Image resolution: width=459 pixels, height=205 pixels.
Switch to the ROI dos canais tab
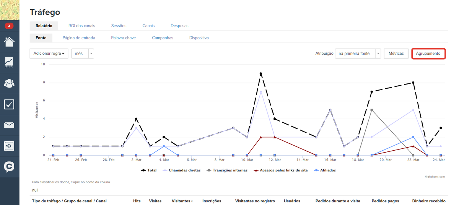click(81, 26)
